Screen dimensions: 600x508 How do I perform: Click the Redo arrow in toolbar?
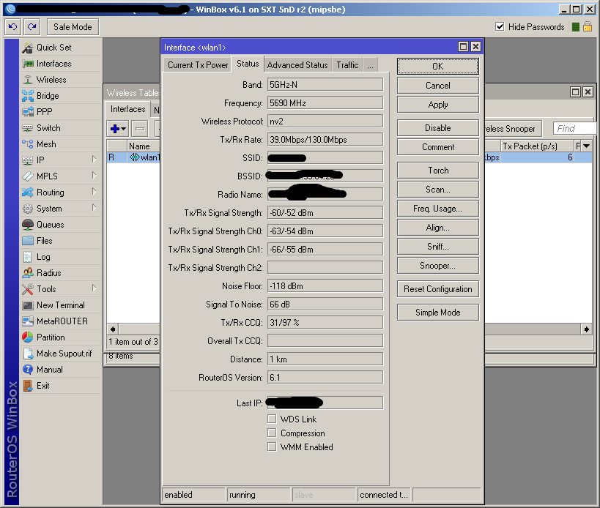tap(32, 27)
